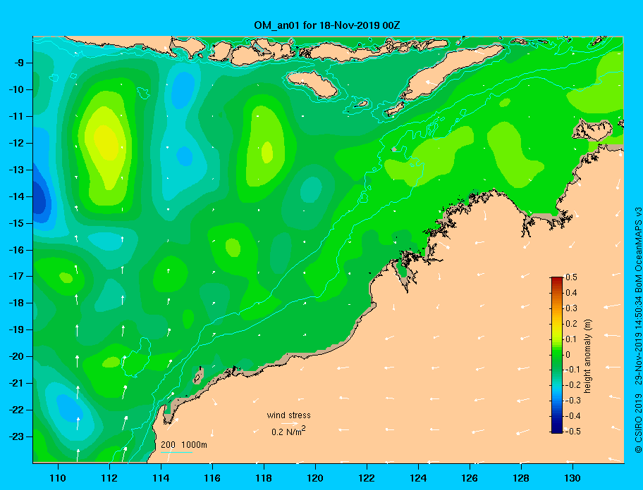Click the '110' longitude label
Screen dimensions: 643x490
tap(59, 478)
